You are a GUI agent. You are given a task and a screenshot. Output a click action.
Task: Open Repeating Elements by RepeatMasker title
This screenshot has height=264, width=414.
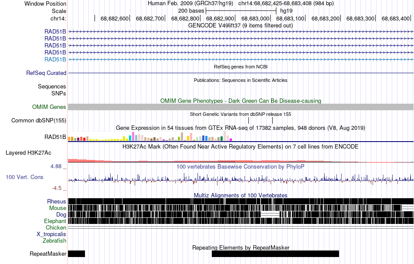(241, 247)
